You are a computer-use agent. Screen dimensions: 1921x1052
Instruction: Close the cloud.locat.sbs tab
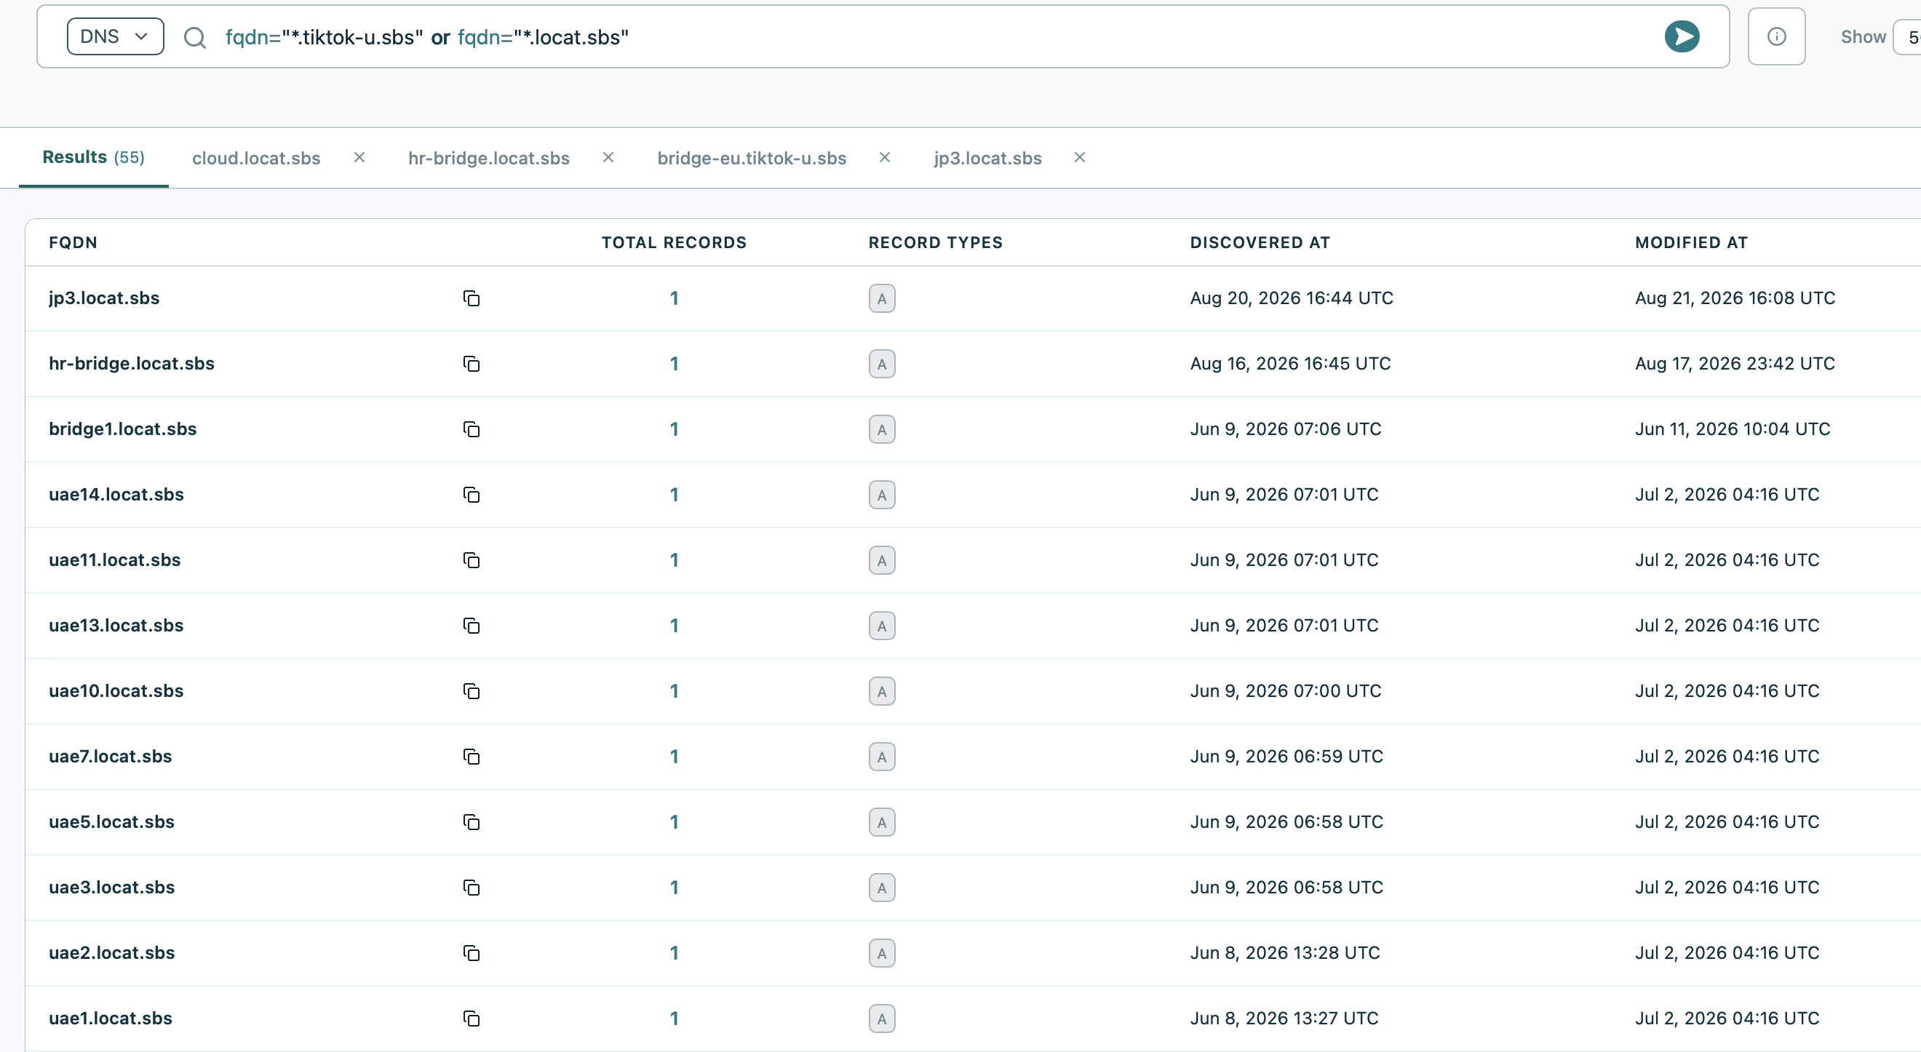359,157
